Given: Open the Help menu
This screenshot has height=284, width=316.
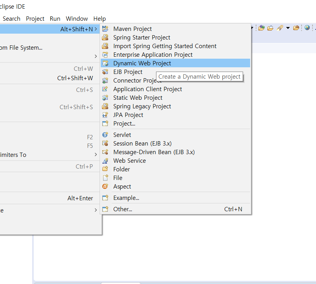Looking at the screenshot, I should tap(100, 19).
